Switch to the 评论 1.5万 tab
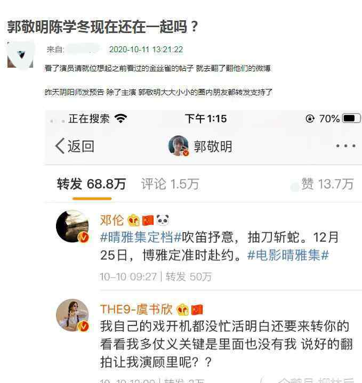 click(170, 184)
